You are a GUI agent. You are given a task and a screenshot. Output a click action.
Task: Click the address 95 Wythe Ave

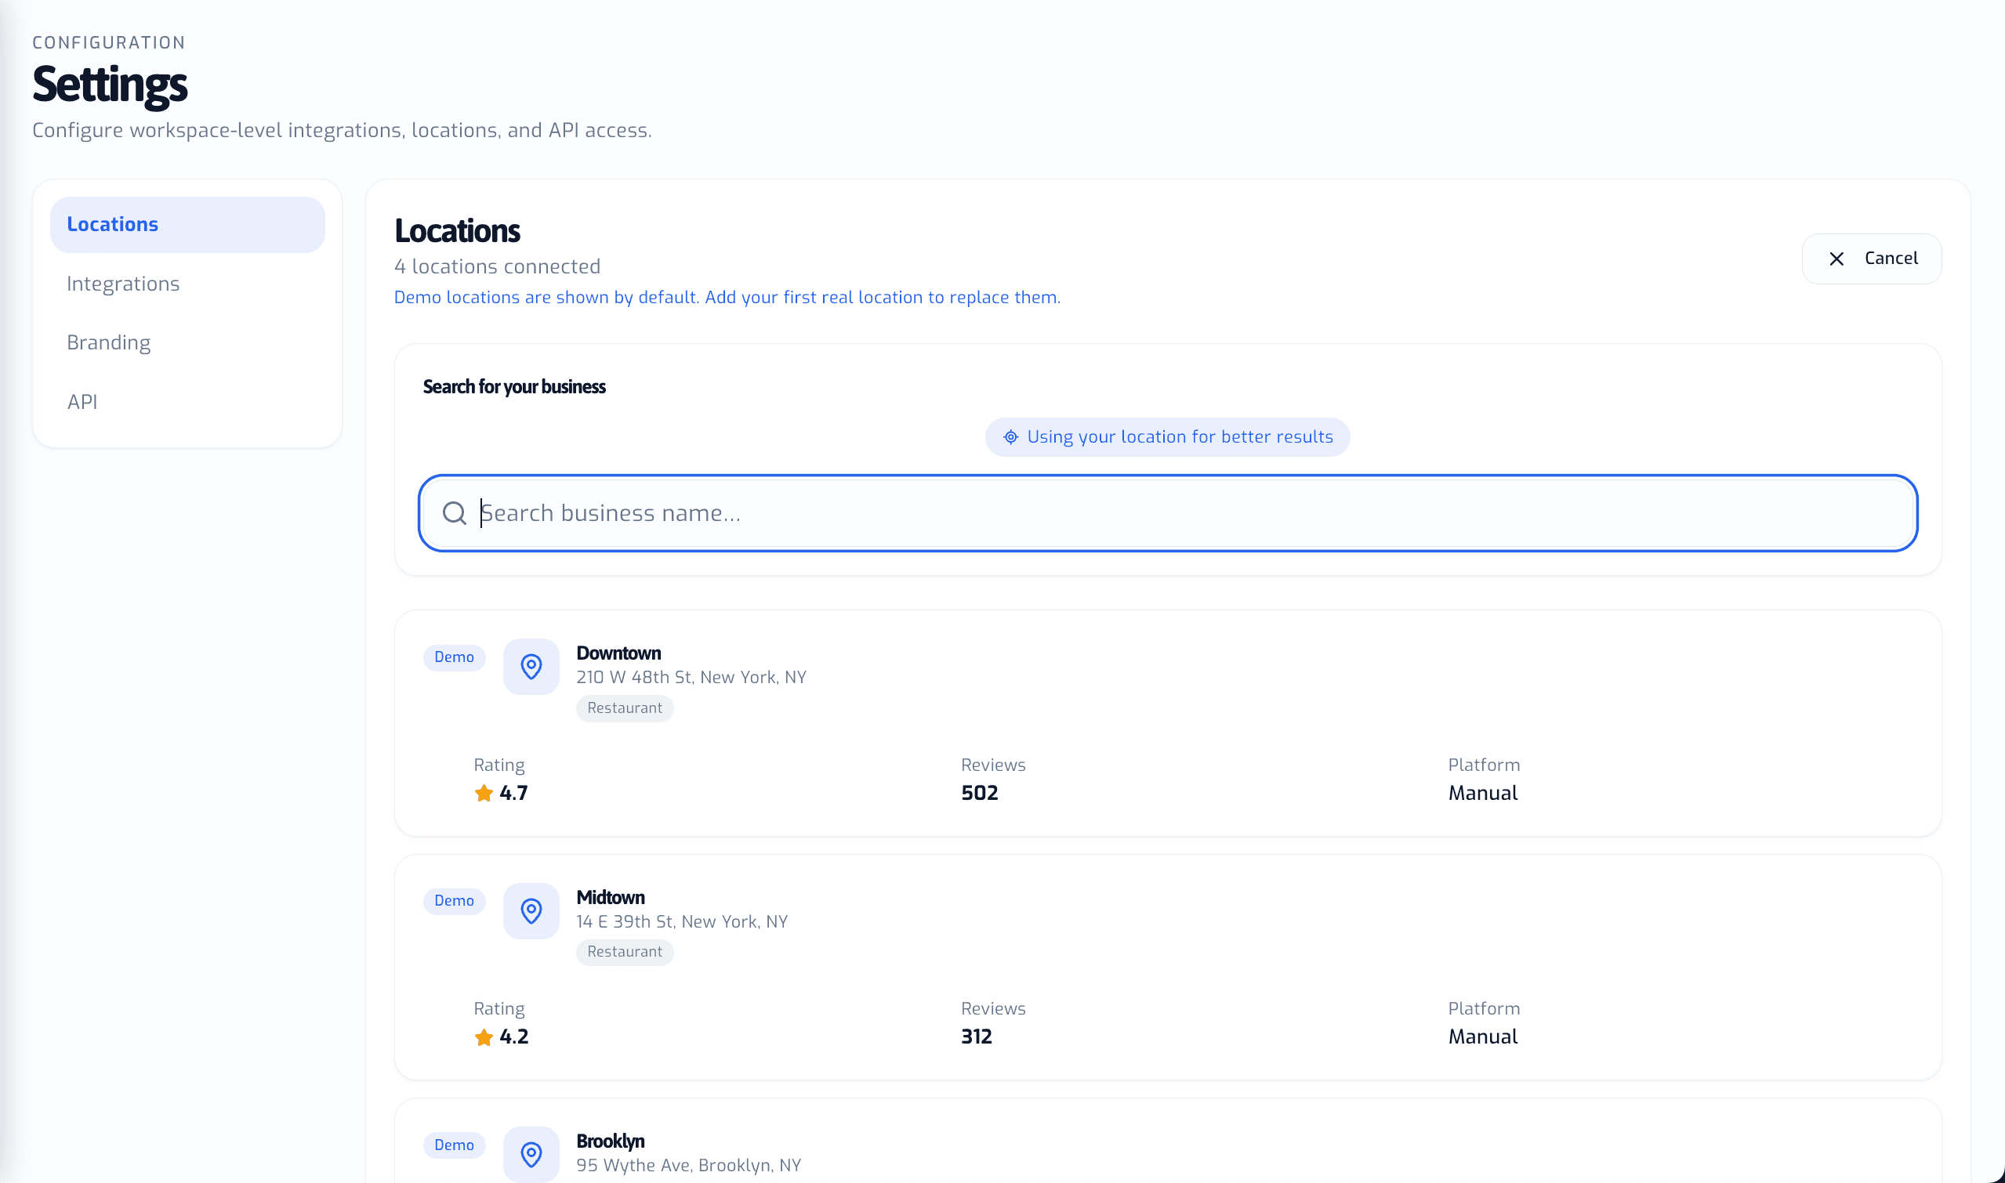pyautogui.click(x=689, y=1166)
